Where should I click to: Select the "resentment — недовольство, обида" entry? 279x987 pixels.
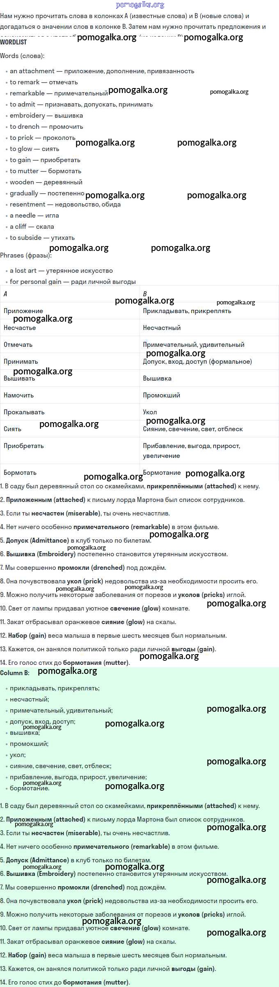[x=65, y=204]
